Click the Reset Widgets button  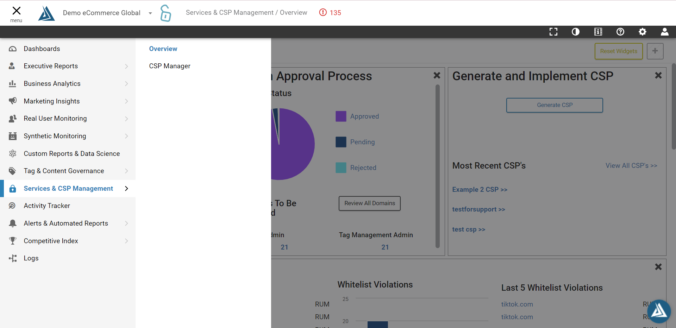coord(619,51)
